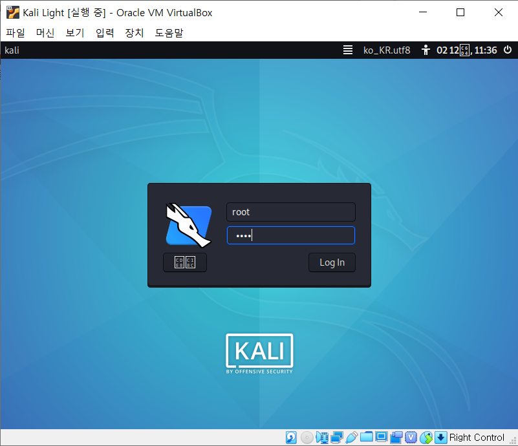Open the 머신 menu
The image size is (518, 446).
click(45, 33)
